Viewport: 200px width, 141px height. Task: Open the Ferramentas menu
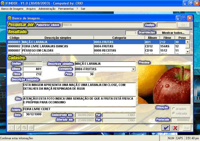tap(66, 9)
